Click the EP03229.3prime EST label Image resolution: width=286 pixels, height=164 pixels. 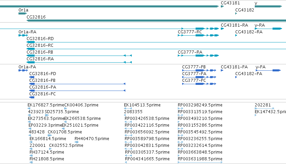pyautogui.click(x=45, y=125)
